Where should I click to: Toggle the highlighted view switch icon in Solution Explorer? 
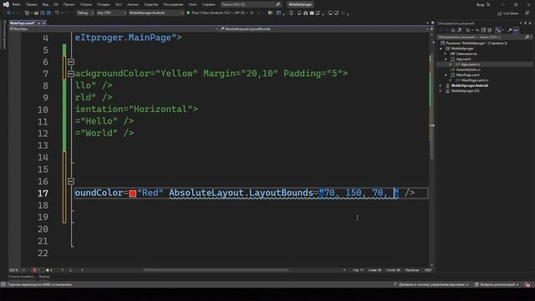498,30
